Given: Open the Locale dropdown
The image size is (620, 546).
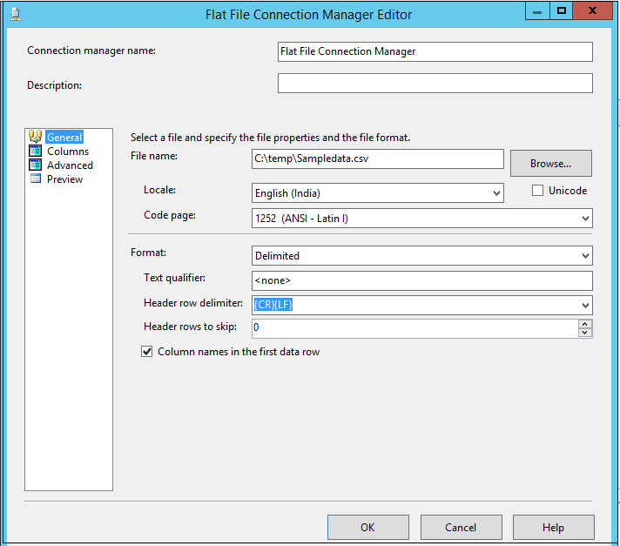Looking at the screenshot, I should pyautogui.click(x=496, y=193).
